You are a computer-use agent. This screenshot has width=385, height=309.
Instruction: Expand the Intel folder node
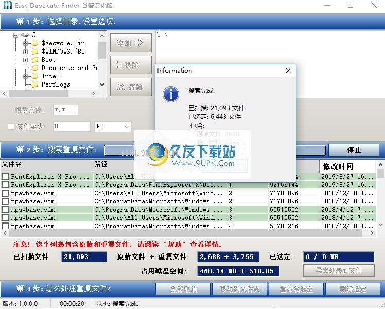[25, 76]
